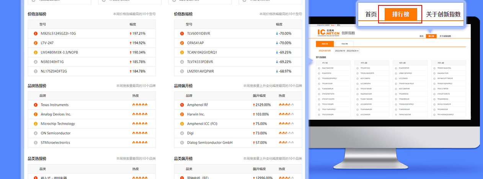Click 飙升幅度 column header in 品牌飙升榜
Image resolution: width=483 pixels, height=179 pixels.
coord(259,96)
